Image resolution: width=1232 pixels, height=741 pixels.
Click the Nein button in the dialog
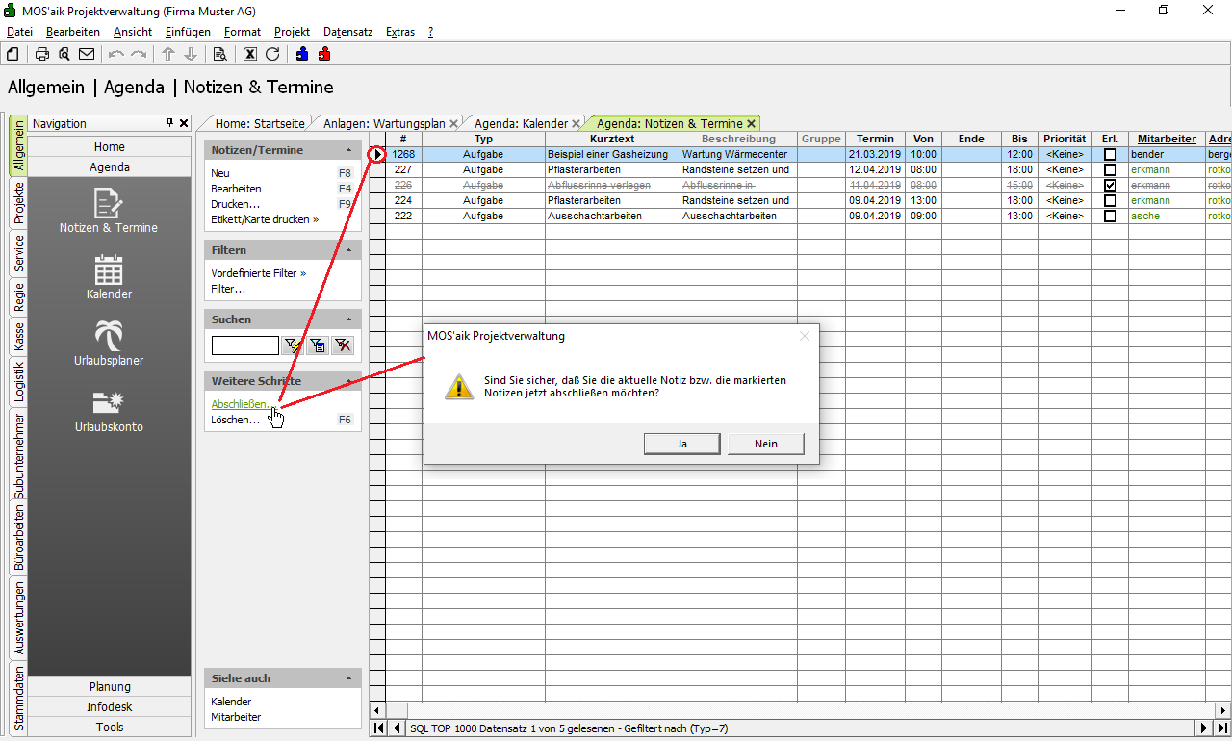click(765, 443)
